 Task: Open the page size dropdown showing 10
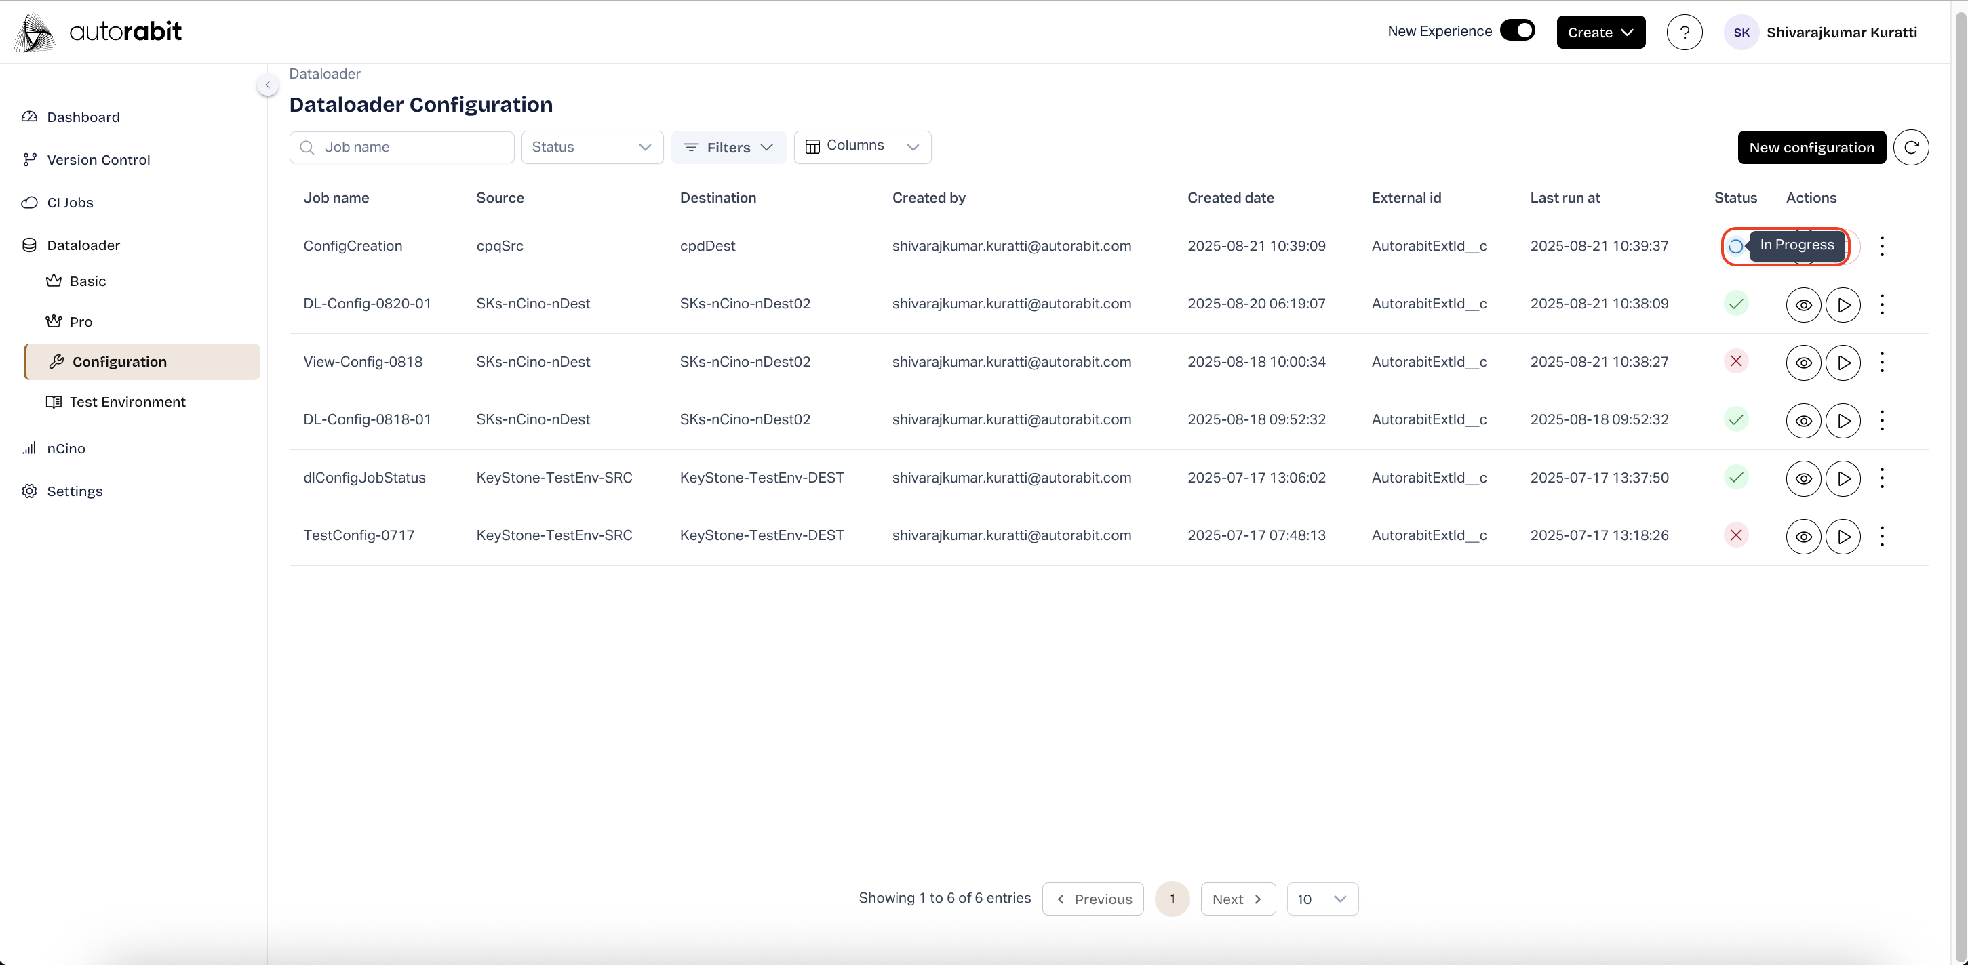(1322, 899)
